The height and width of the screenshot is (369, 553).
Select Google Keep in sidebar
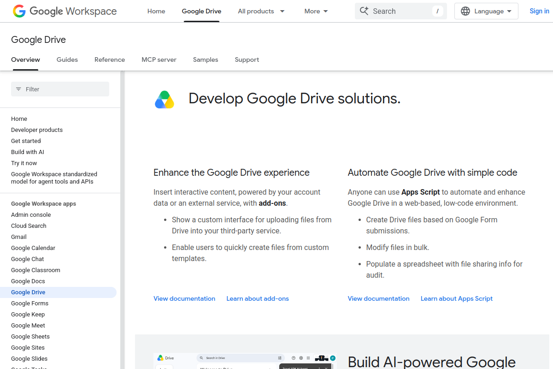coord(28,314)
